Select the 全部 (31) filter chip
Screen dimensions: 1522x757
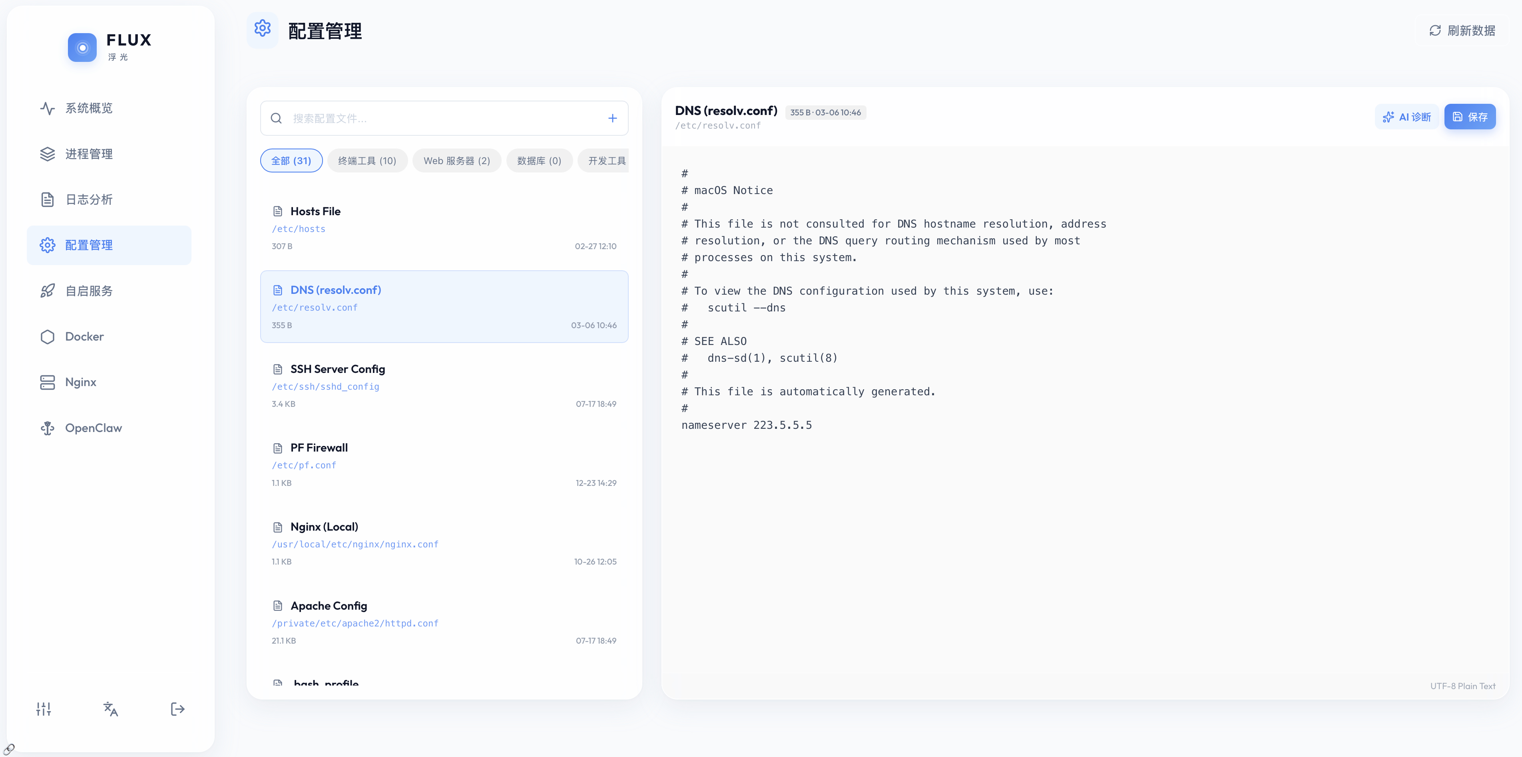coord(291,160)
